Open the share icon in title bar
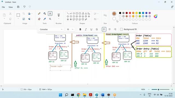This screenshot has height=98, width=175. [172, 7]
